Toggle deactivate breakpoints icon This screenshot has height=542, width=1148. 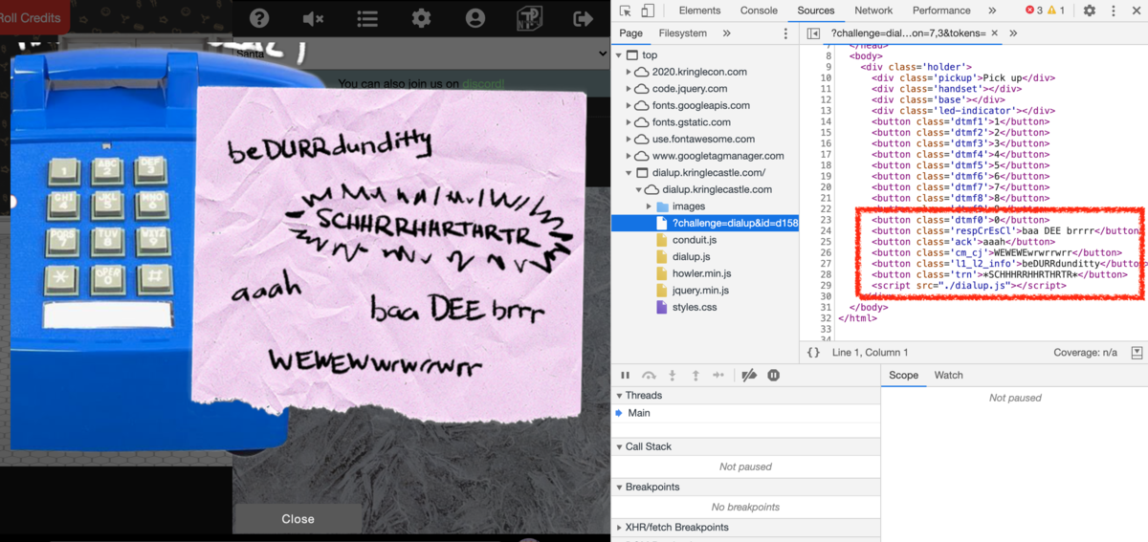pos(750,376)
